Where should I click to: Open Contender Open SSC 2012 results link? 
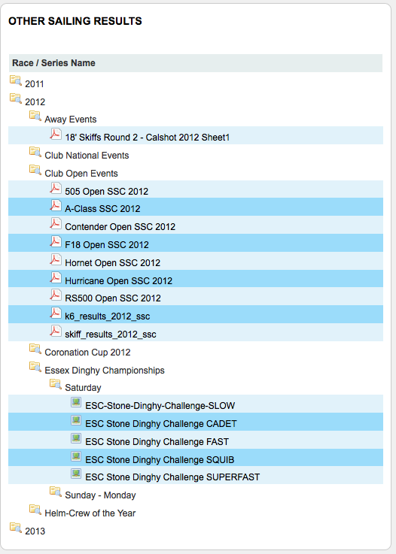tap(120, 227)
